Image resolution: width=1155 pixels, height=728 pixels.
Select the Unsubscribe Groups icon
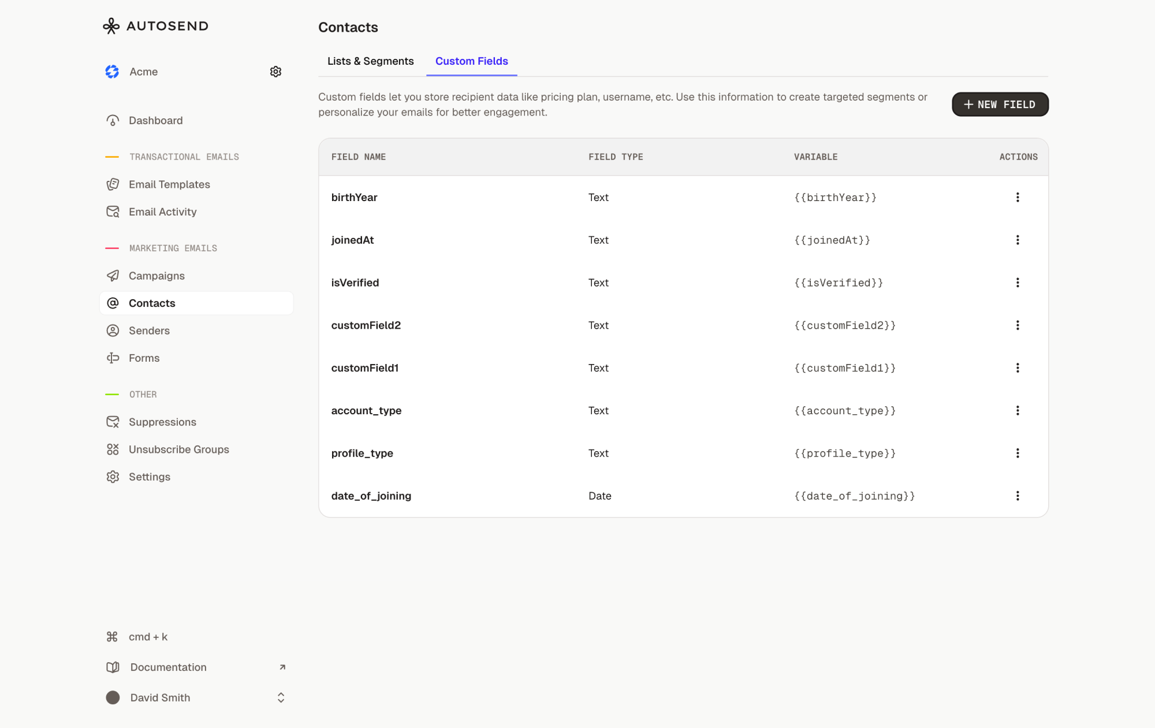(113, 449)
